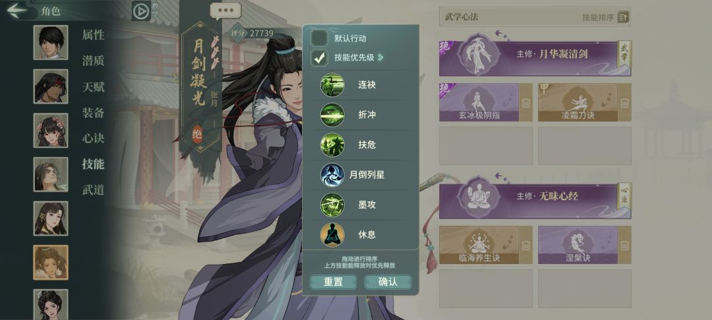The width and height of the screenshot is (712, 320).
Task: Open the speech bubble ellipsis icon
Action: 225,11
